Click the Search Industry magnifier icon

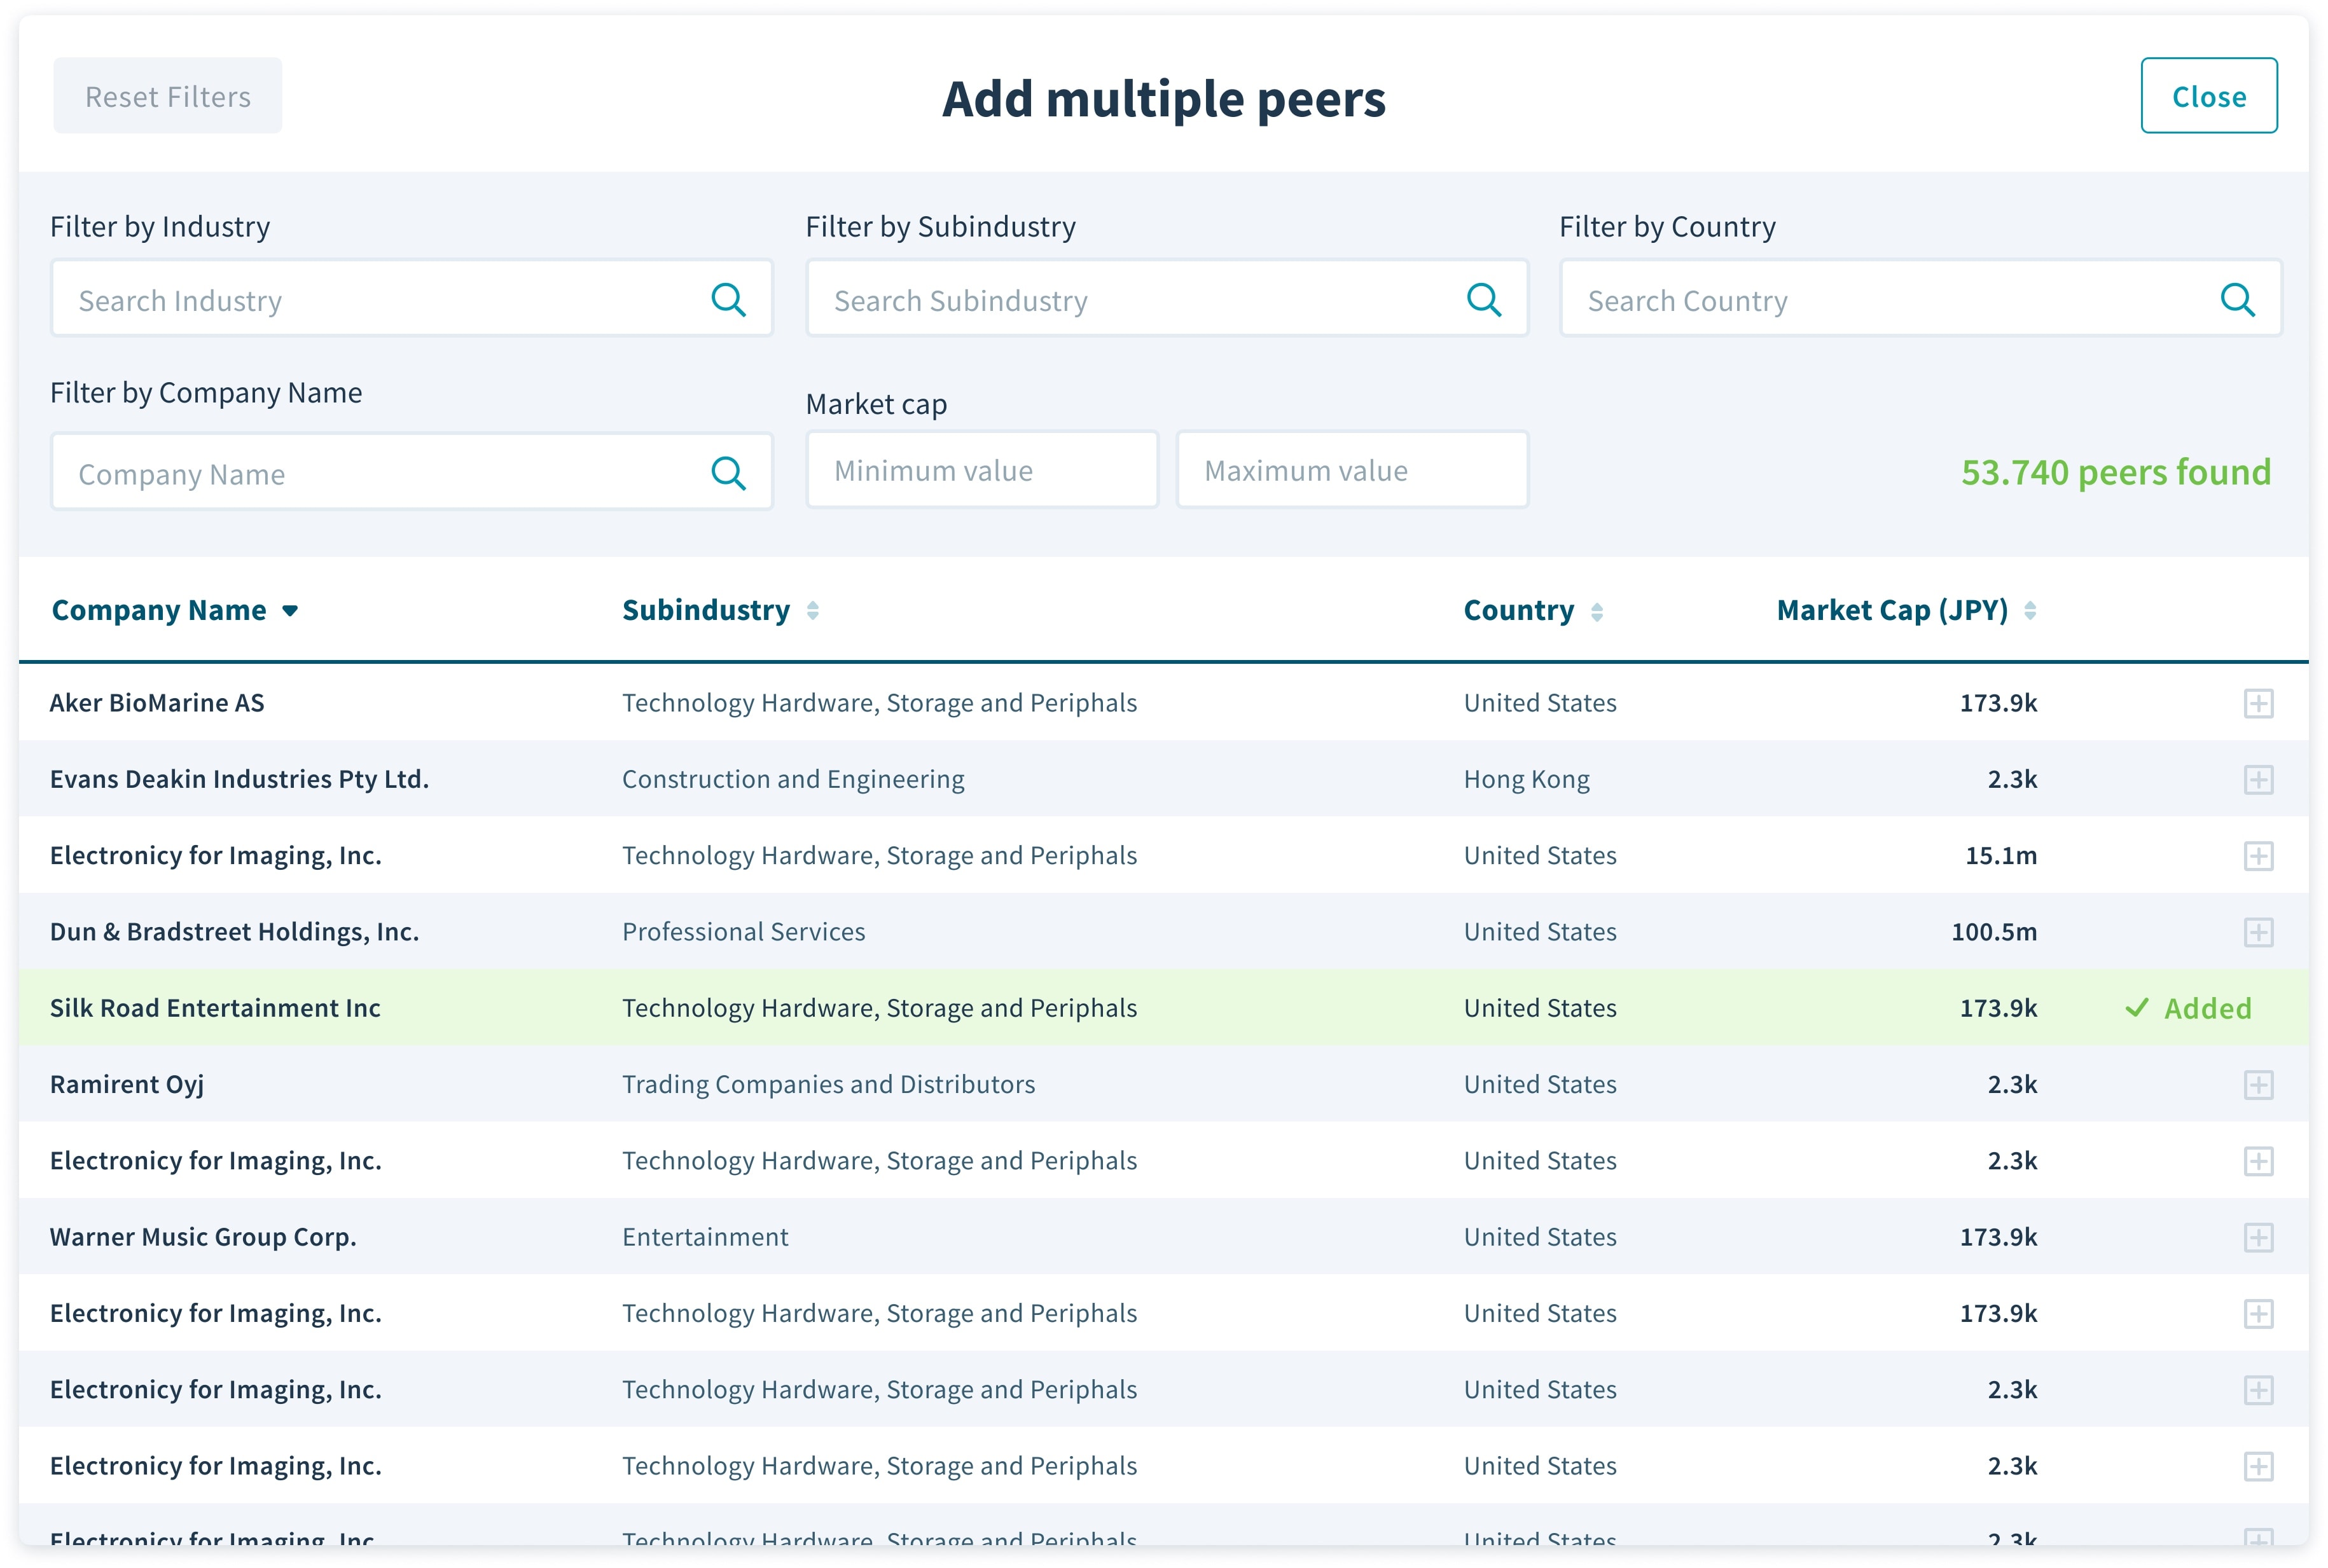coord(727,299)
